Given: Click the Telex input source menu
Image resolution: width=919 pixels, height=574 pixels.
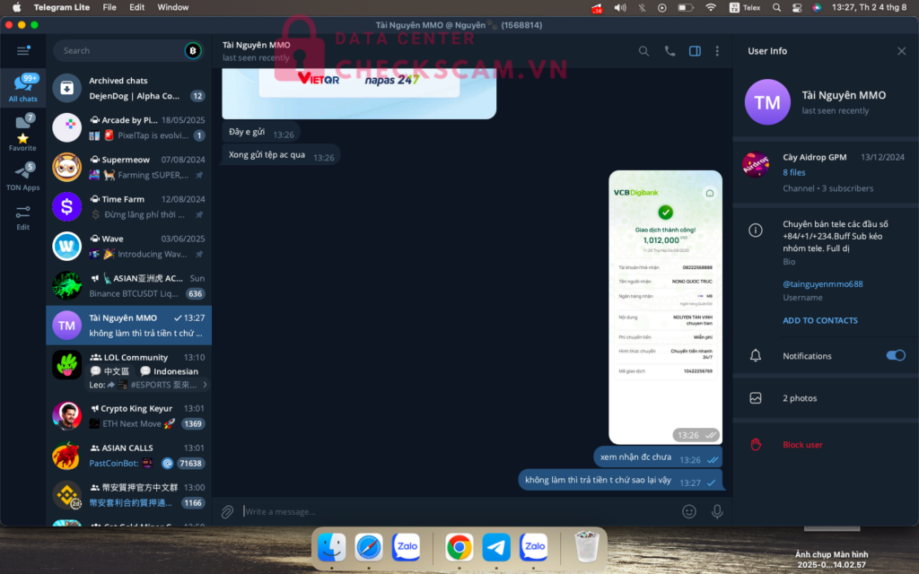Looking at the screenshot, I should (x=745, y=7).
